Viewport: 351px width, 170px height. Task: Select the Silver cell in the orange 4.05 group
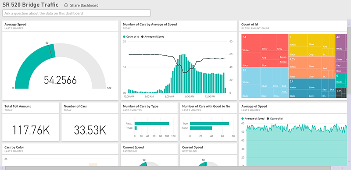(x=315, y=63)
